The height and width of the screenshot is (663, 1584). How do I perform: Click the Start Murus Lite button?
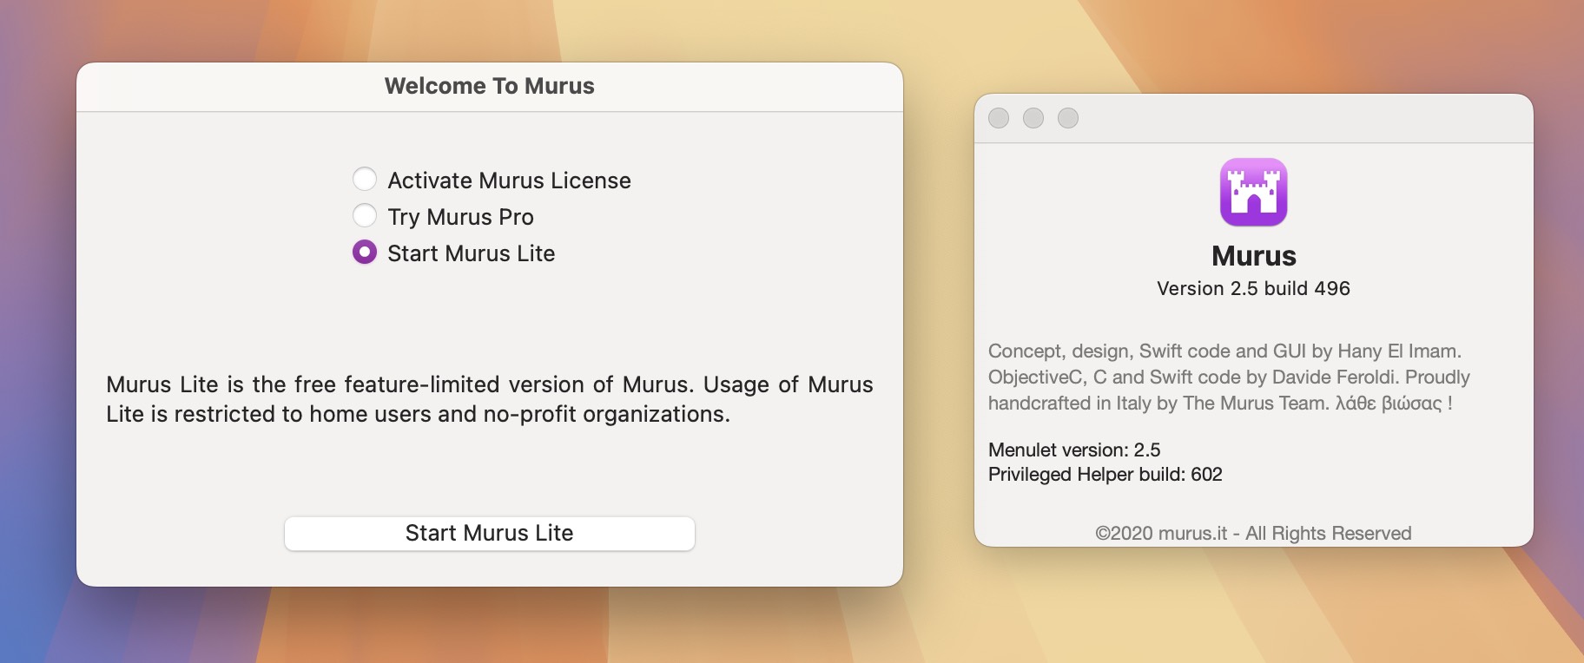point(490,533)
